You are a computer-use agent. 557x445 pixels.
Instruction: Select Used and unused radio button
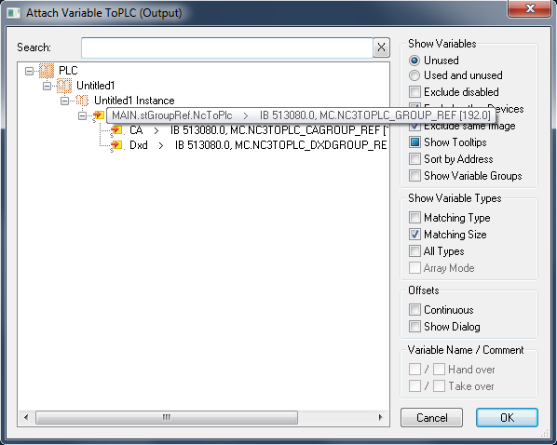414,75
